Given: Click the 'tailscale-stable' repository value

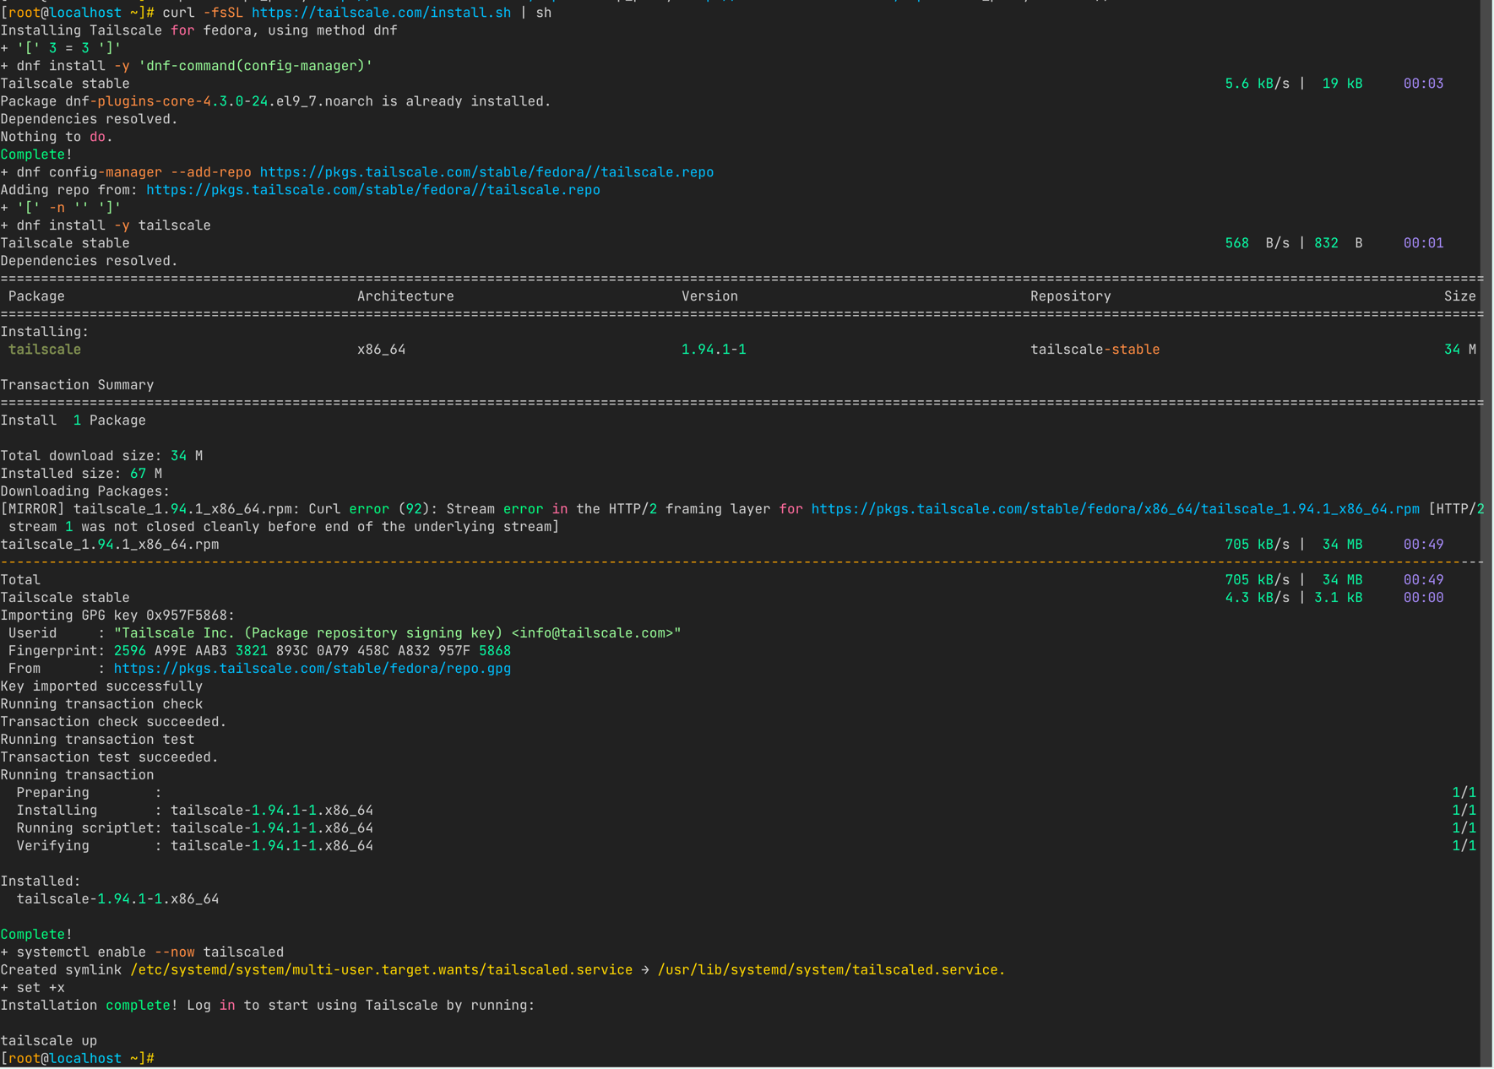Looking at the screenshot, I should [x=1095, y=350].
